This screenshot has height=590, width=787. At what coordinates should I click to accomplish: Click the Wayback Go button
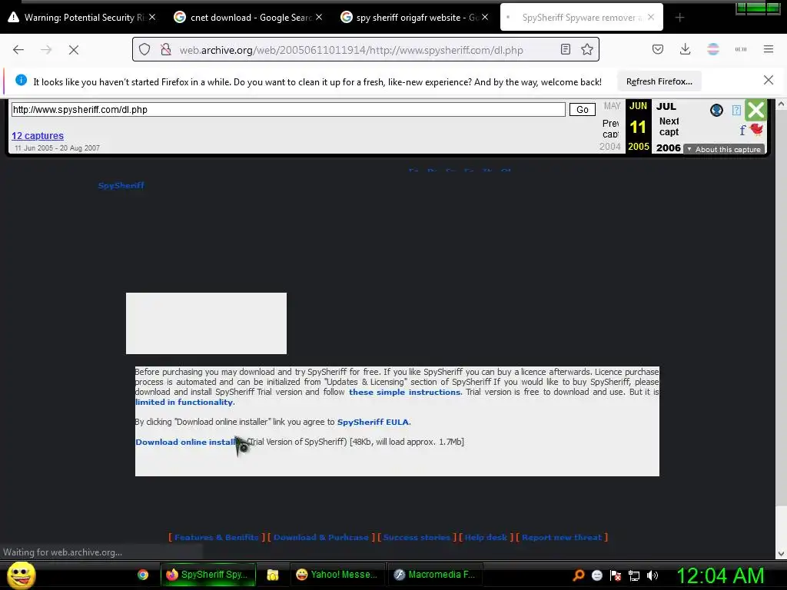click(583, 109)
